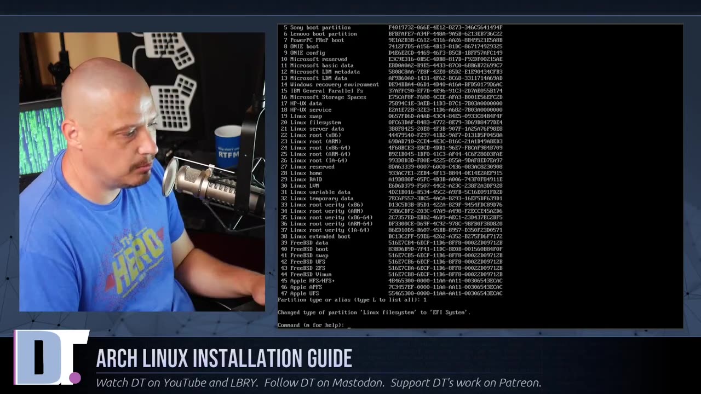This screenshot has width=701, height=394.
Task: Select row 31 'Linux variable data'
Action: (392, 192)
